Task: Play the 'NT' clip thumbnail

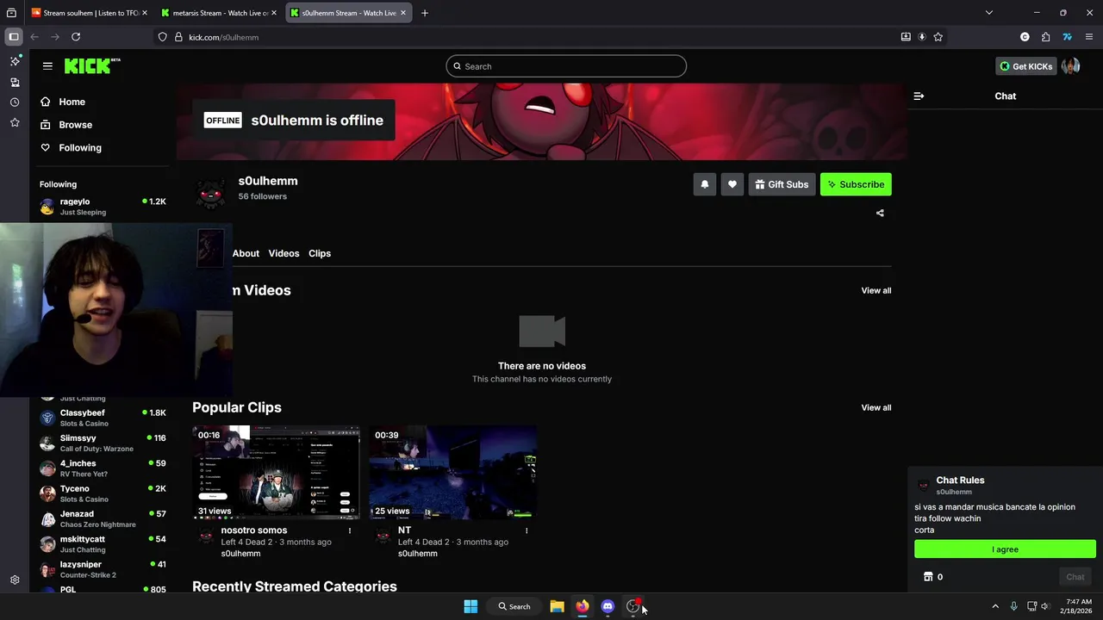Action: [453, 472]
